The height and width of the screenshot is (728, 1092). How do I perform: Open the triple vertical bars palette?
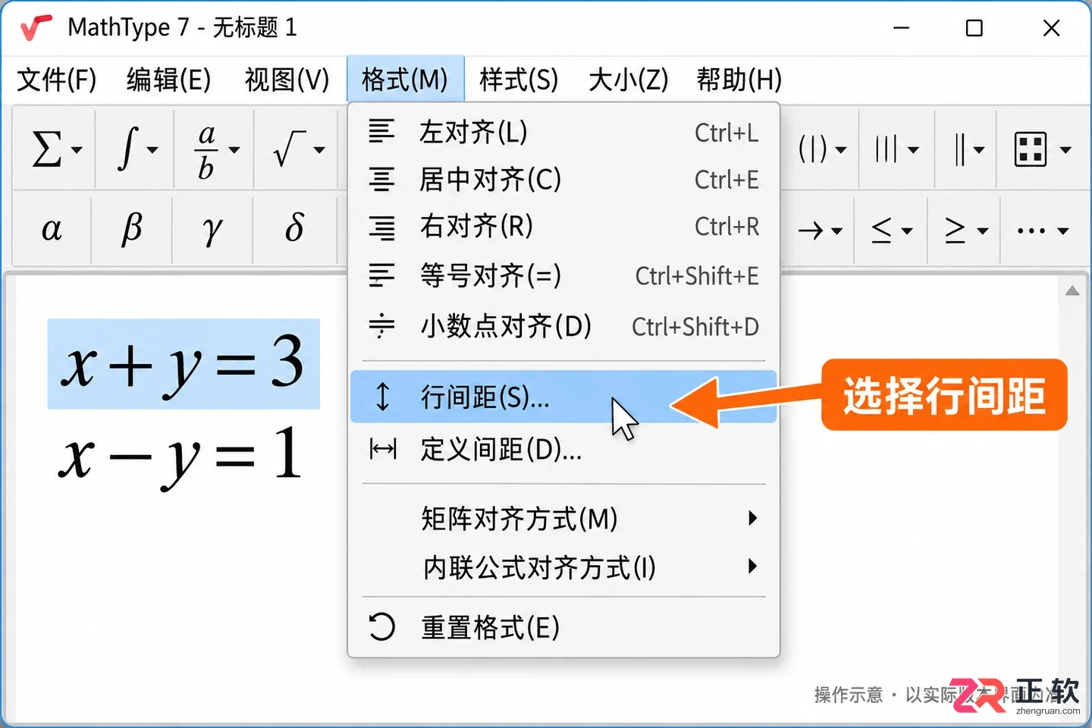(x=896, y=149)
